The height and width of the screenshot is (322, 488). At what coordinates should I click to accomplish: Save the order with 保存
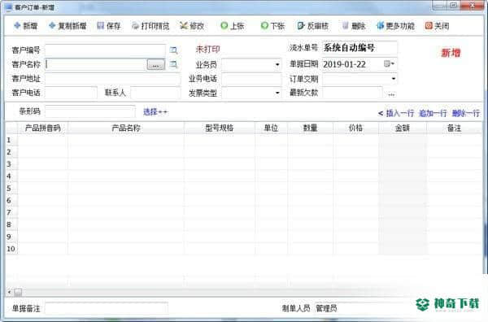coord(108,26)
